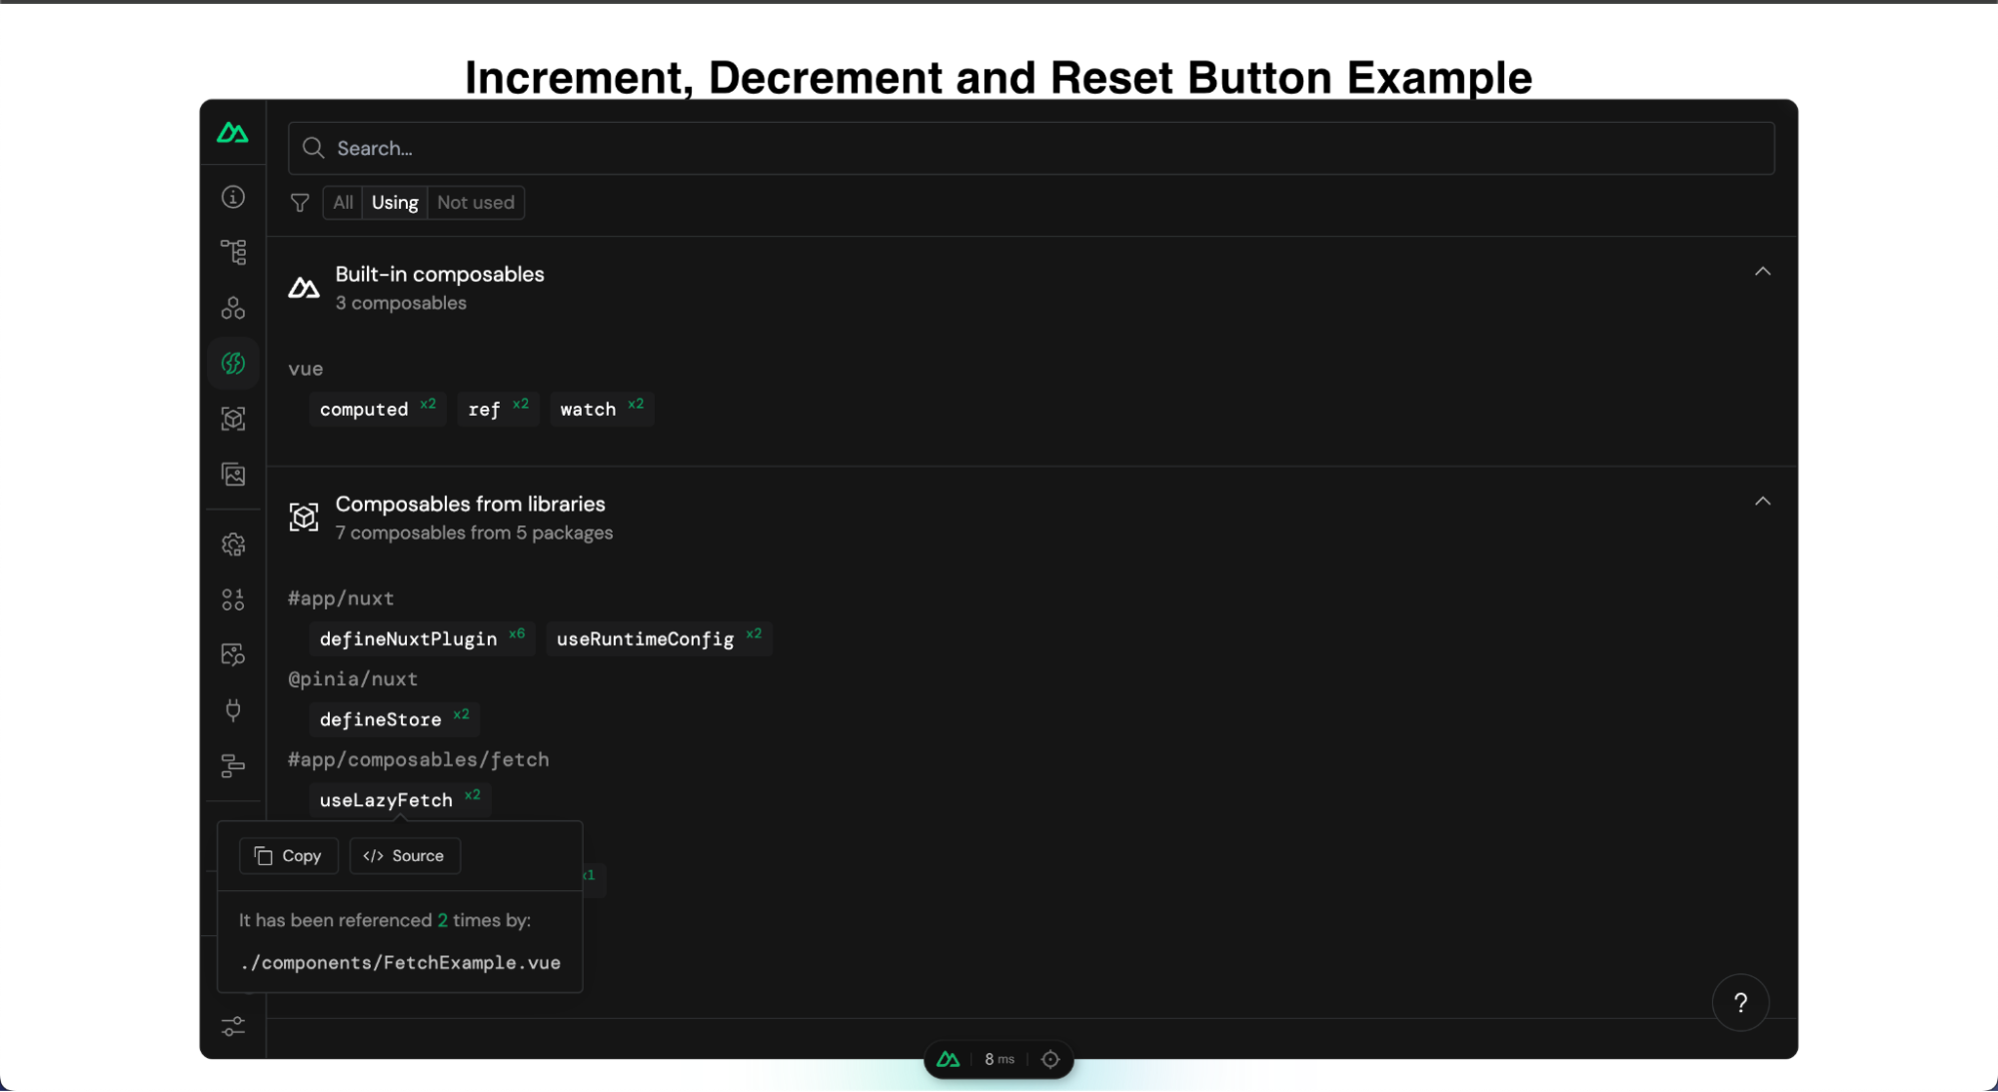This screenshot has height=1092, width=1998.
Task: Switch filter to All
Action: pos(342,202)
